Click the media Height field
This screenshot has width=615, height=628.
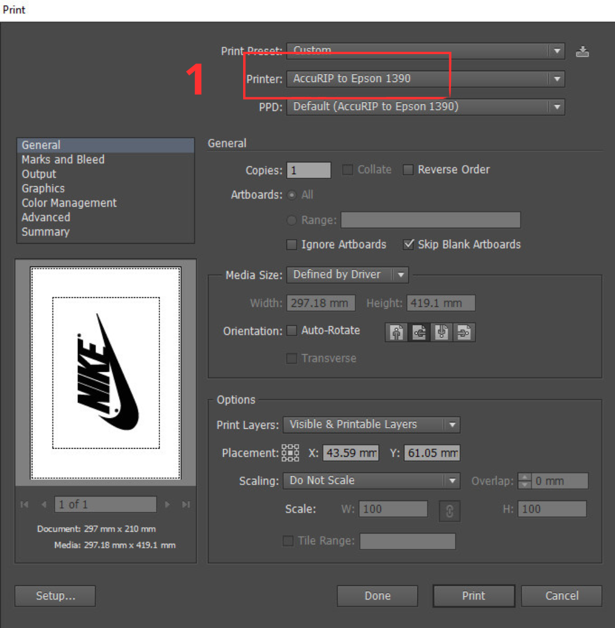(441, 303)
